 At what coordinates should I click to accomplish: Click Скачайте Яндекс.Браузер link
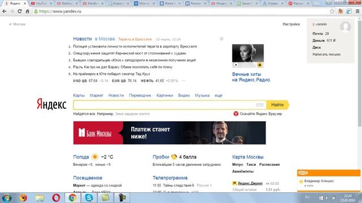point(261,114)
